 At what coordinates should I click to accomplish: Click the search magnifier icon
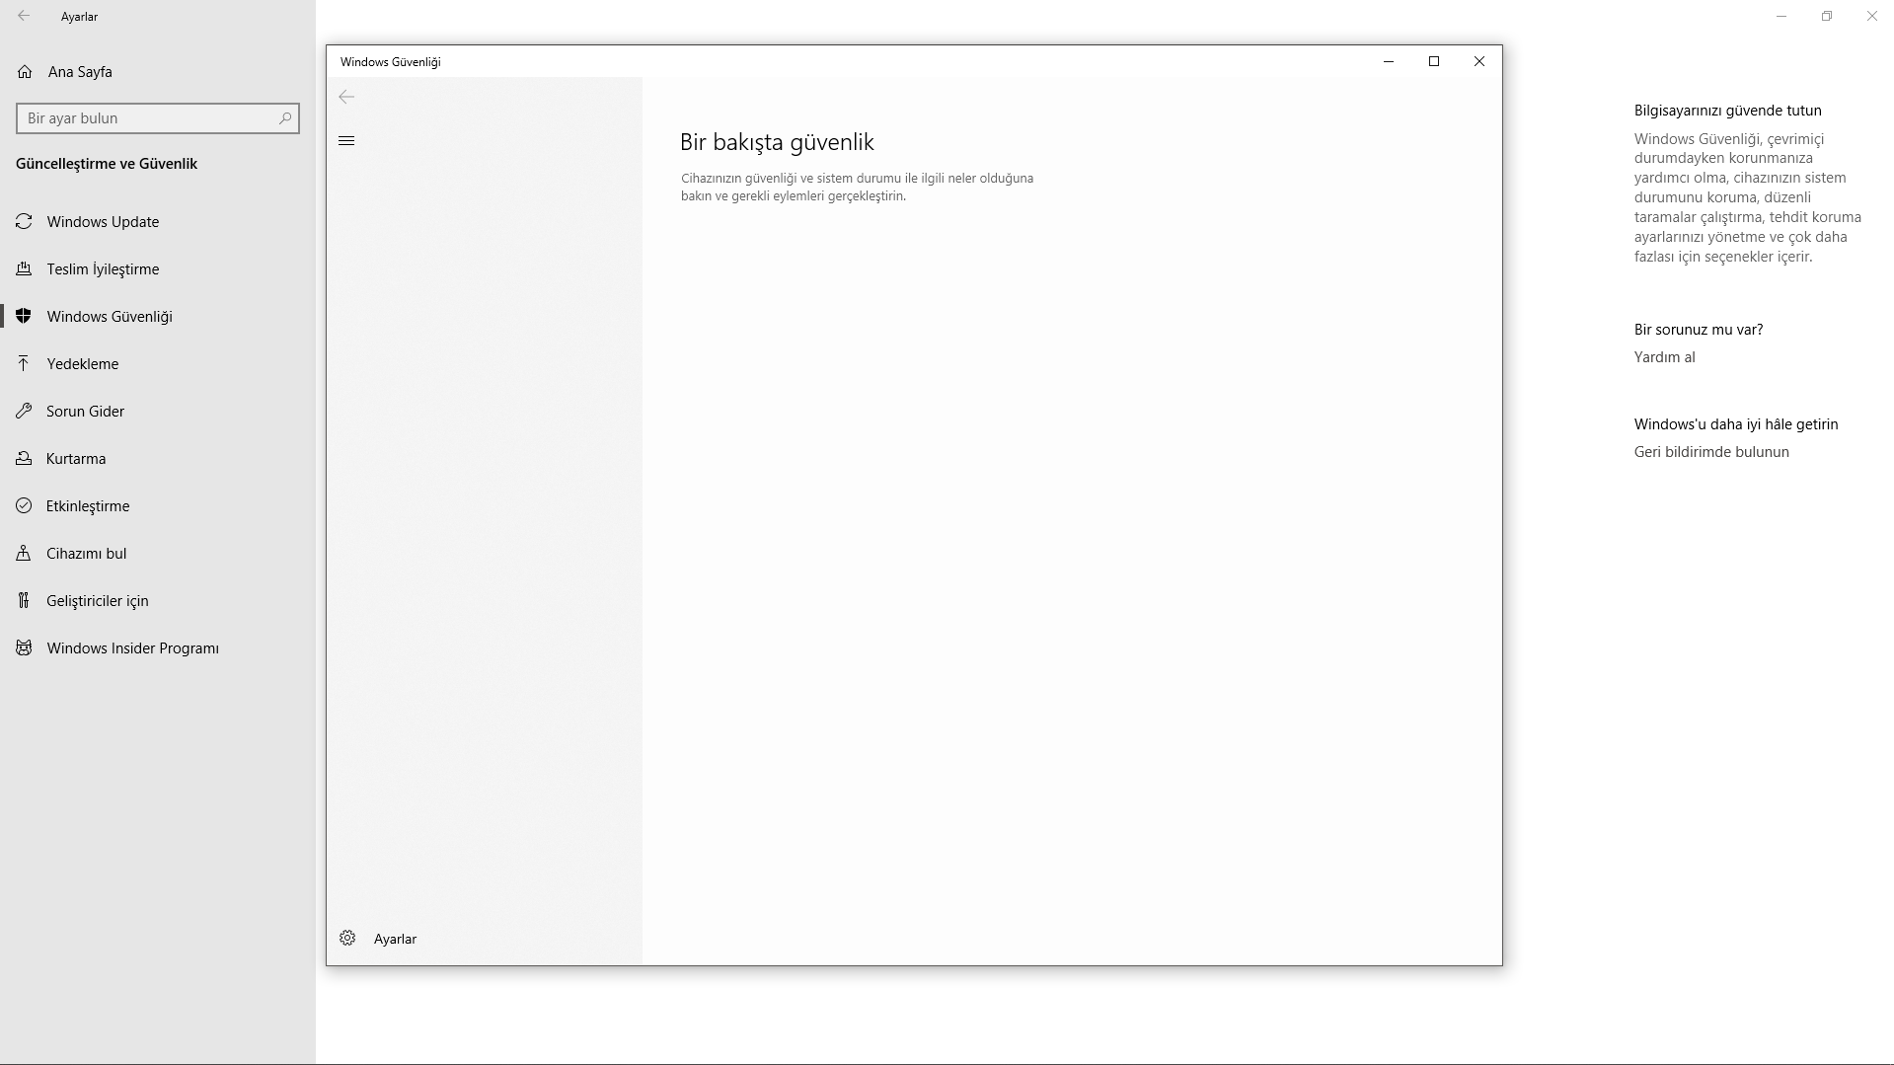285,118
